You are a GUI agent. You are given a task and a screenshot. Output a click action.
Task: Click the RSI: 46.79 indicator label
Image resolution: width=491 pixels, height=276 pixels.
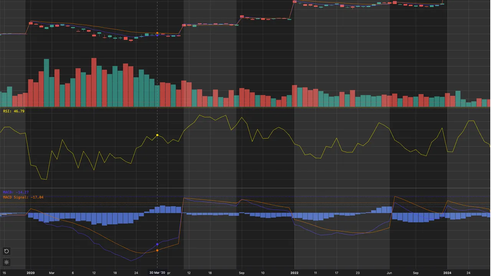(x=14, y=111)
